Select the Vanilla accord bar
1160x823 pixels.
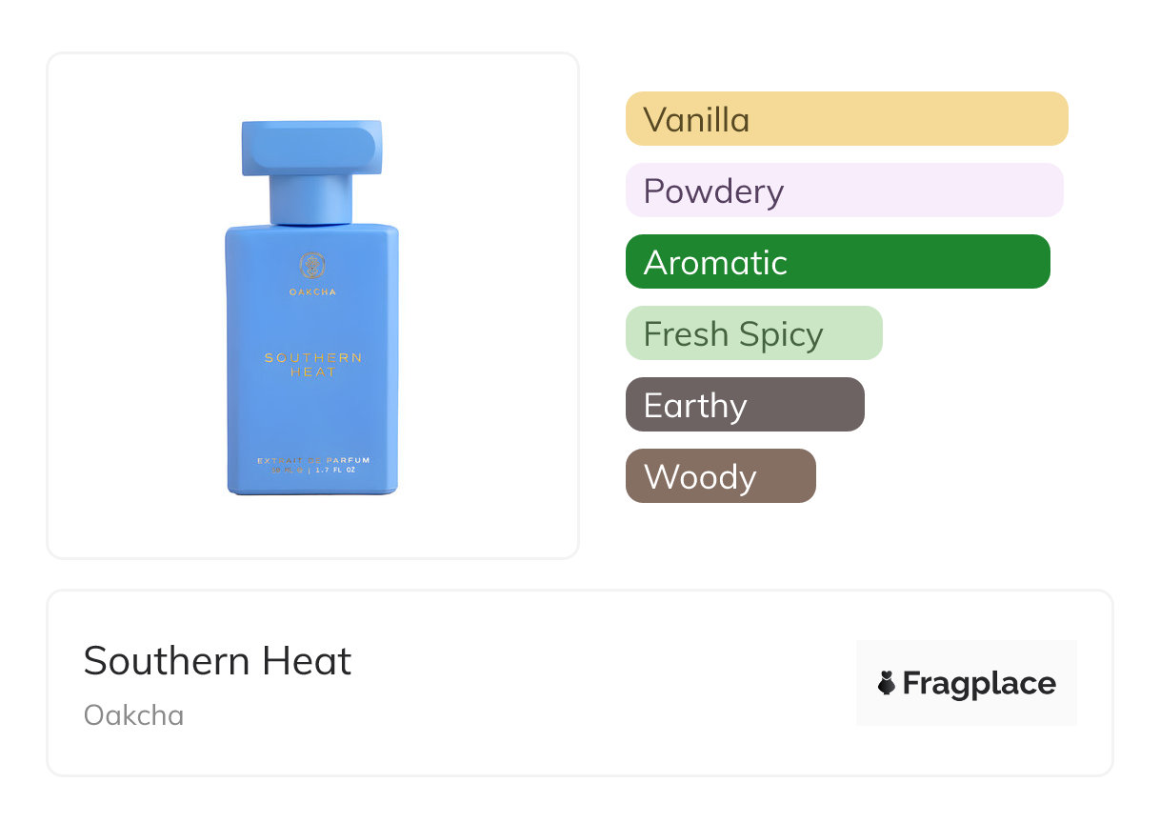point(847,119)
